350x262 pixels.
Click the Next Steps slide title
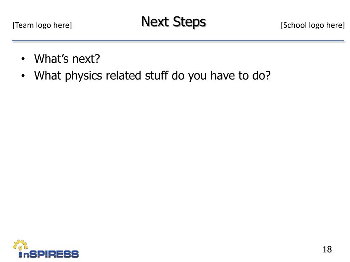[174, 22]
